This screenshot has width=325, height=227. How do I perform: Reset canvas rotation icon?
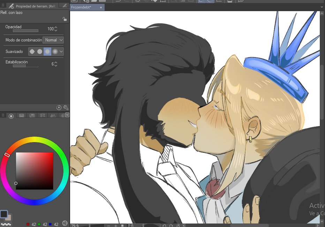coord(178,226)
